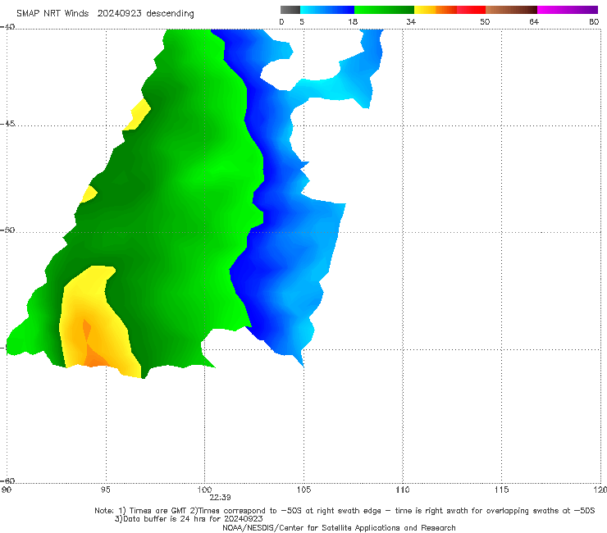Click the title text 'SMAP NRT Winds 20240923 descending'
607x533 pixels.
(105, 13)
